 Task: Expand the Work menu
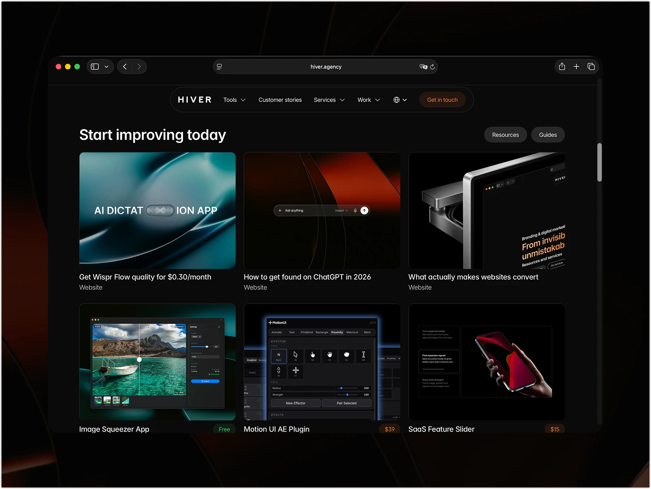369,100
